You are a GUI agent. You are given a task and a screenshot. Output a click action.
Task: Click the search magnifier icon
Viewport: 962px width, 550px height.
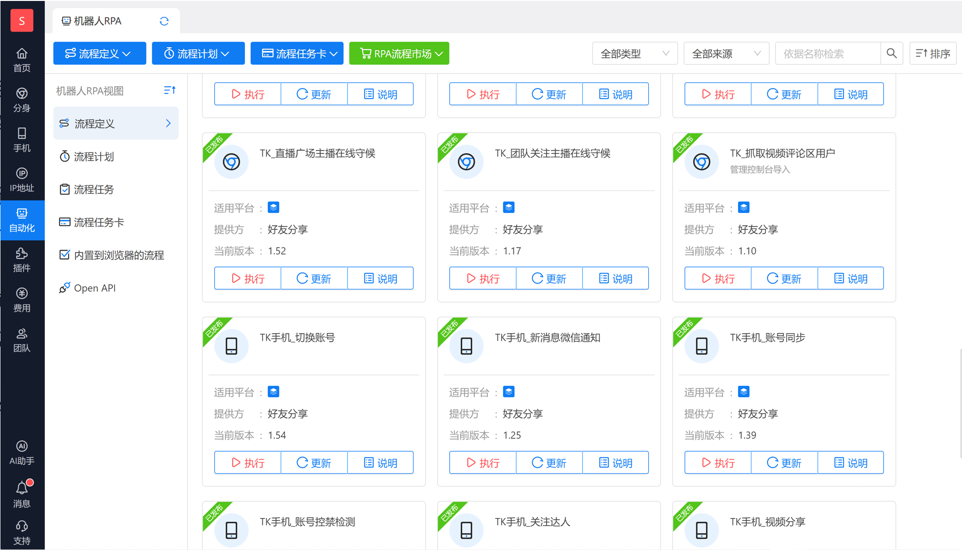[x=891, y=53]
